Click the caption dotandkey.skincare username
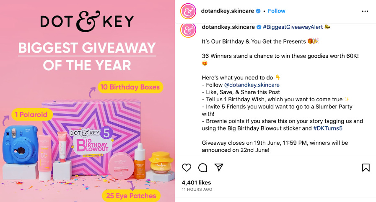This screenshot has width=376, height=202. click(228, 27)
